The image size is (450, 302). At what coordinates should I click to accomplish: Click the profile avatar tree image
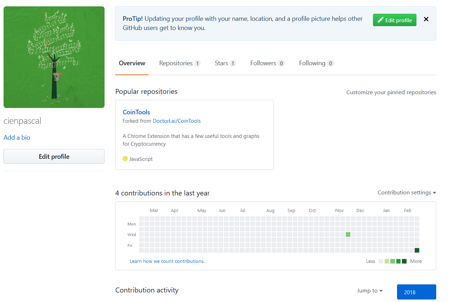[x=54, y=57]
